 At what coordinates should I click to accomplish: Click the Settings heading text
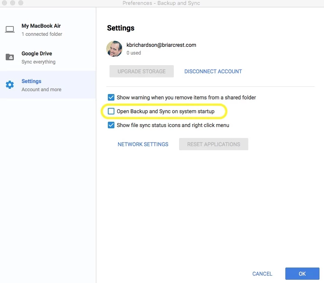pyautogui.click(x=120, y=28)
